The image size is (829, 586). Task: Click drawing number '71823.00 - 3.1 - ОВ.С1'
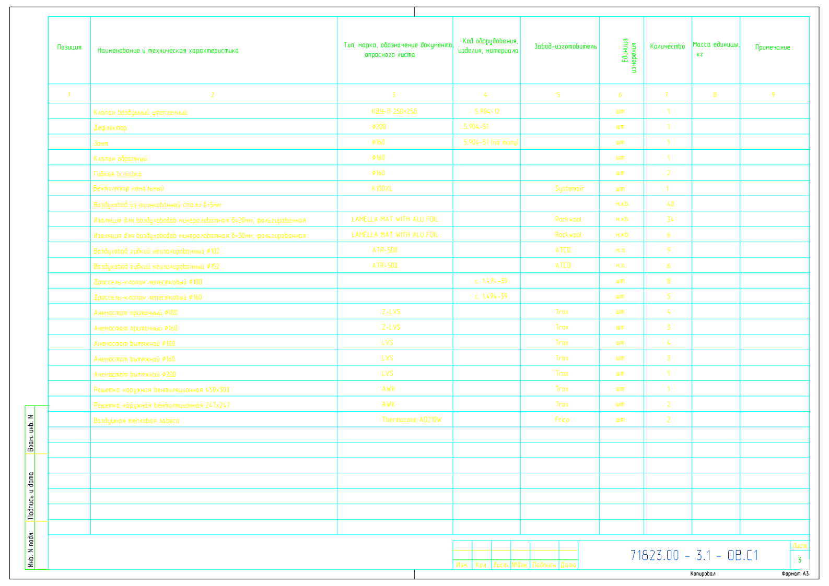[694, 555]
